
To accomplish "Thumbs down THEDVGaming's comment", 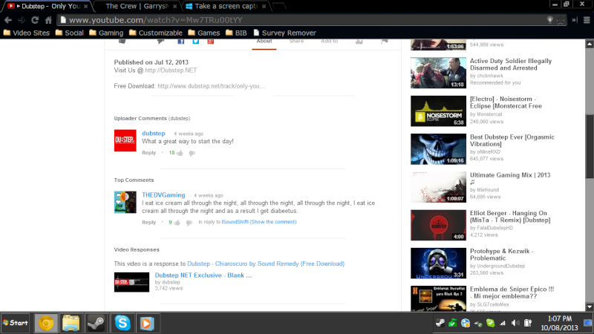I will 189,222.
